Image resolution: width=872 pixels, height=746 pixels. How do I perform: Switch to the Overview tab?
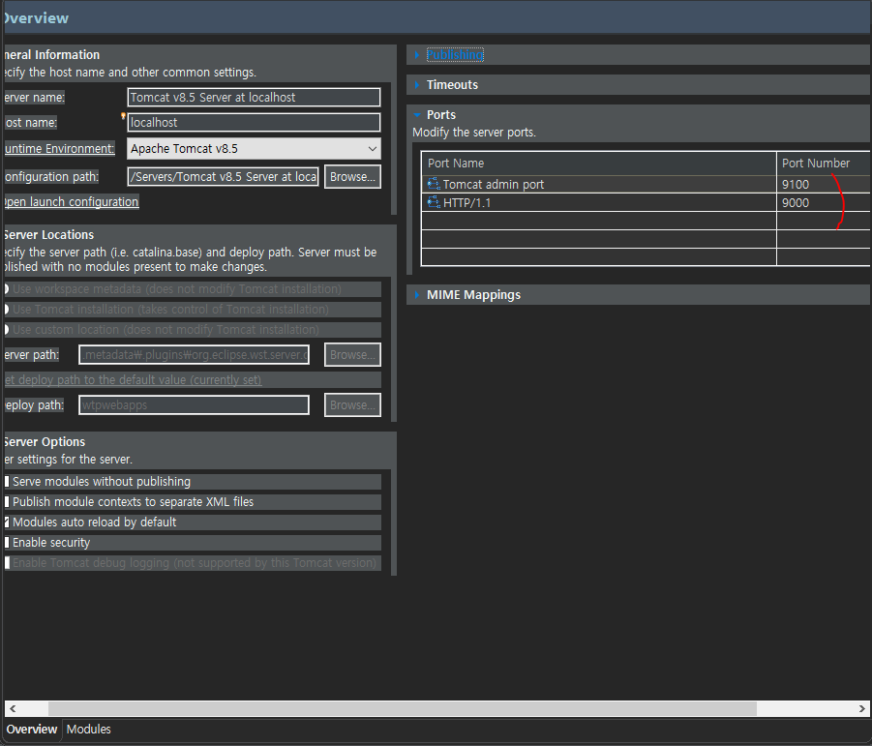32,729
